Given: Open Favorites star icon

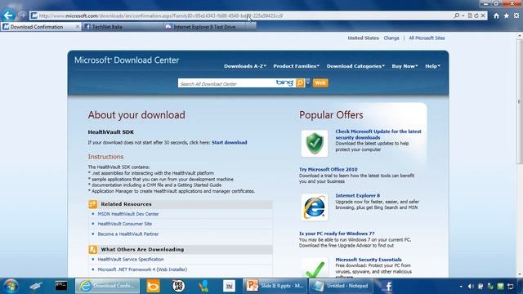Looking at the screenshot, I should click(x=507, y=16).
